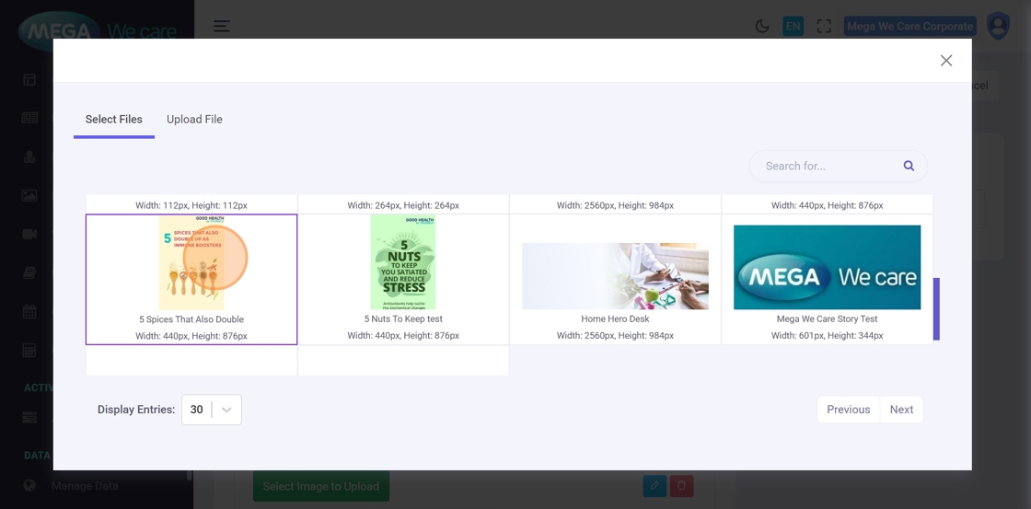This screenshot has height=509, width=1031.
Task: Toggle dark mode with moon icon
Action: click(762, 27)
